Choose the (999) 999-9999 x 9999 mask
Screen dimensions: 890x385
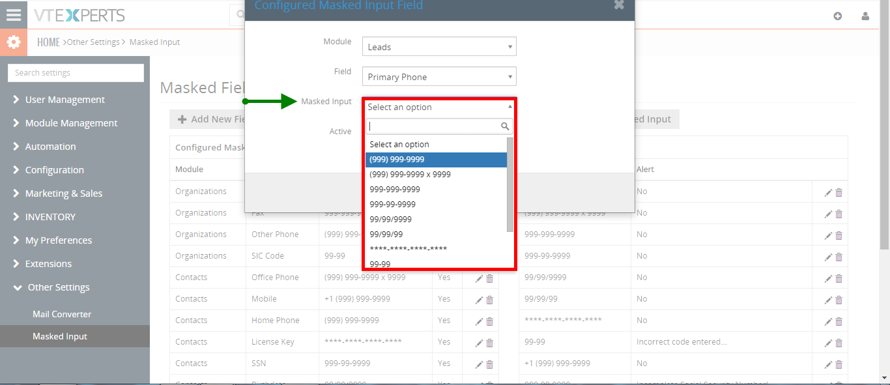(x=436, y=175)
